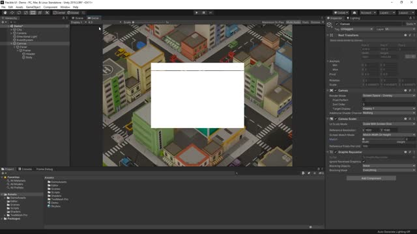Open the UI Scale Mode dropdown
The image size is (417, 234).
pyautogui.click(x=389, y=124)
